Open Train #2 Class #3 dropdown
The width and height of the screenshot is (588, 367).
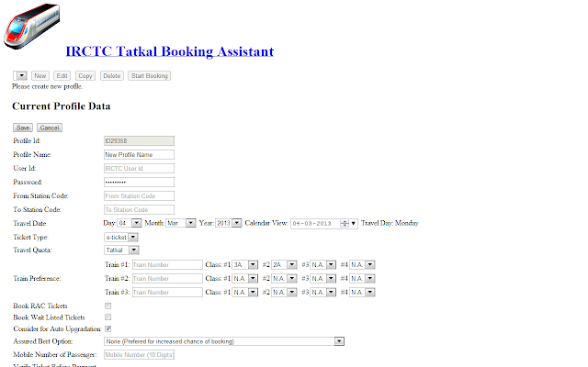coord(323,279)
